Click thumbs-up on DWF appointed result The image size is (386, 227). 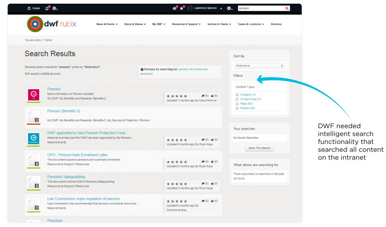212,140
